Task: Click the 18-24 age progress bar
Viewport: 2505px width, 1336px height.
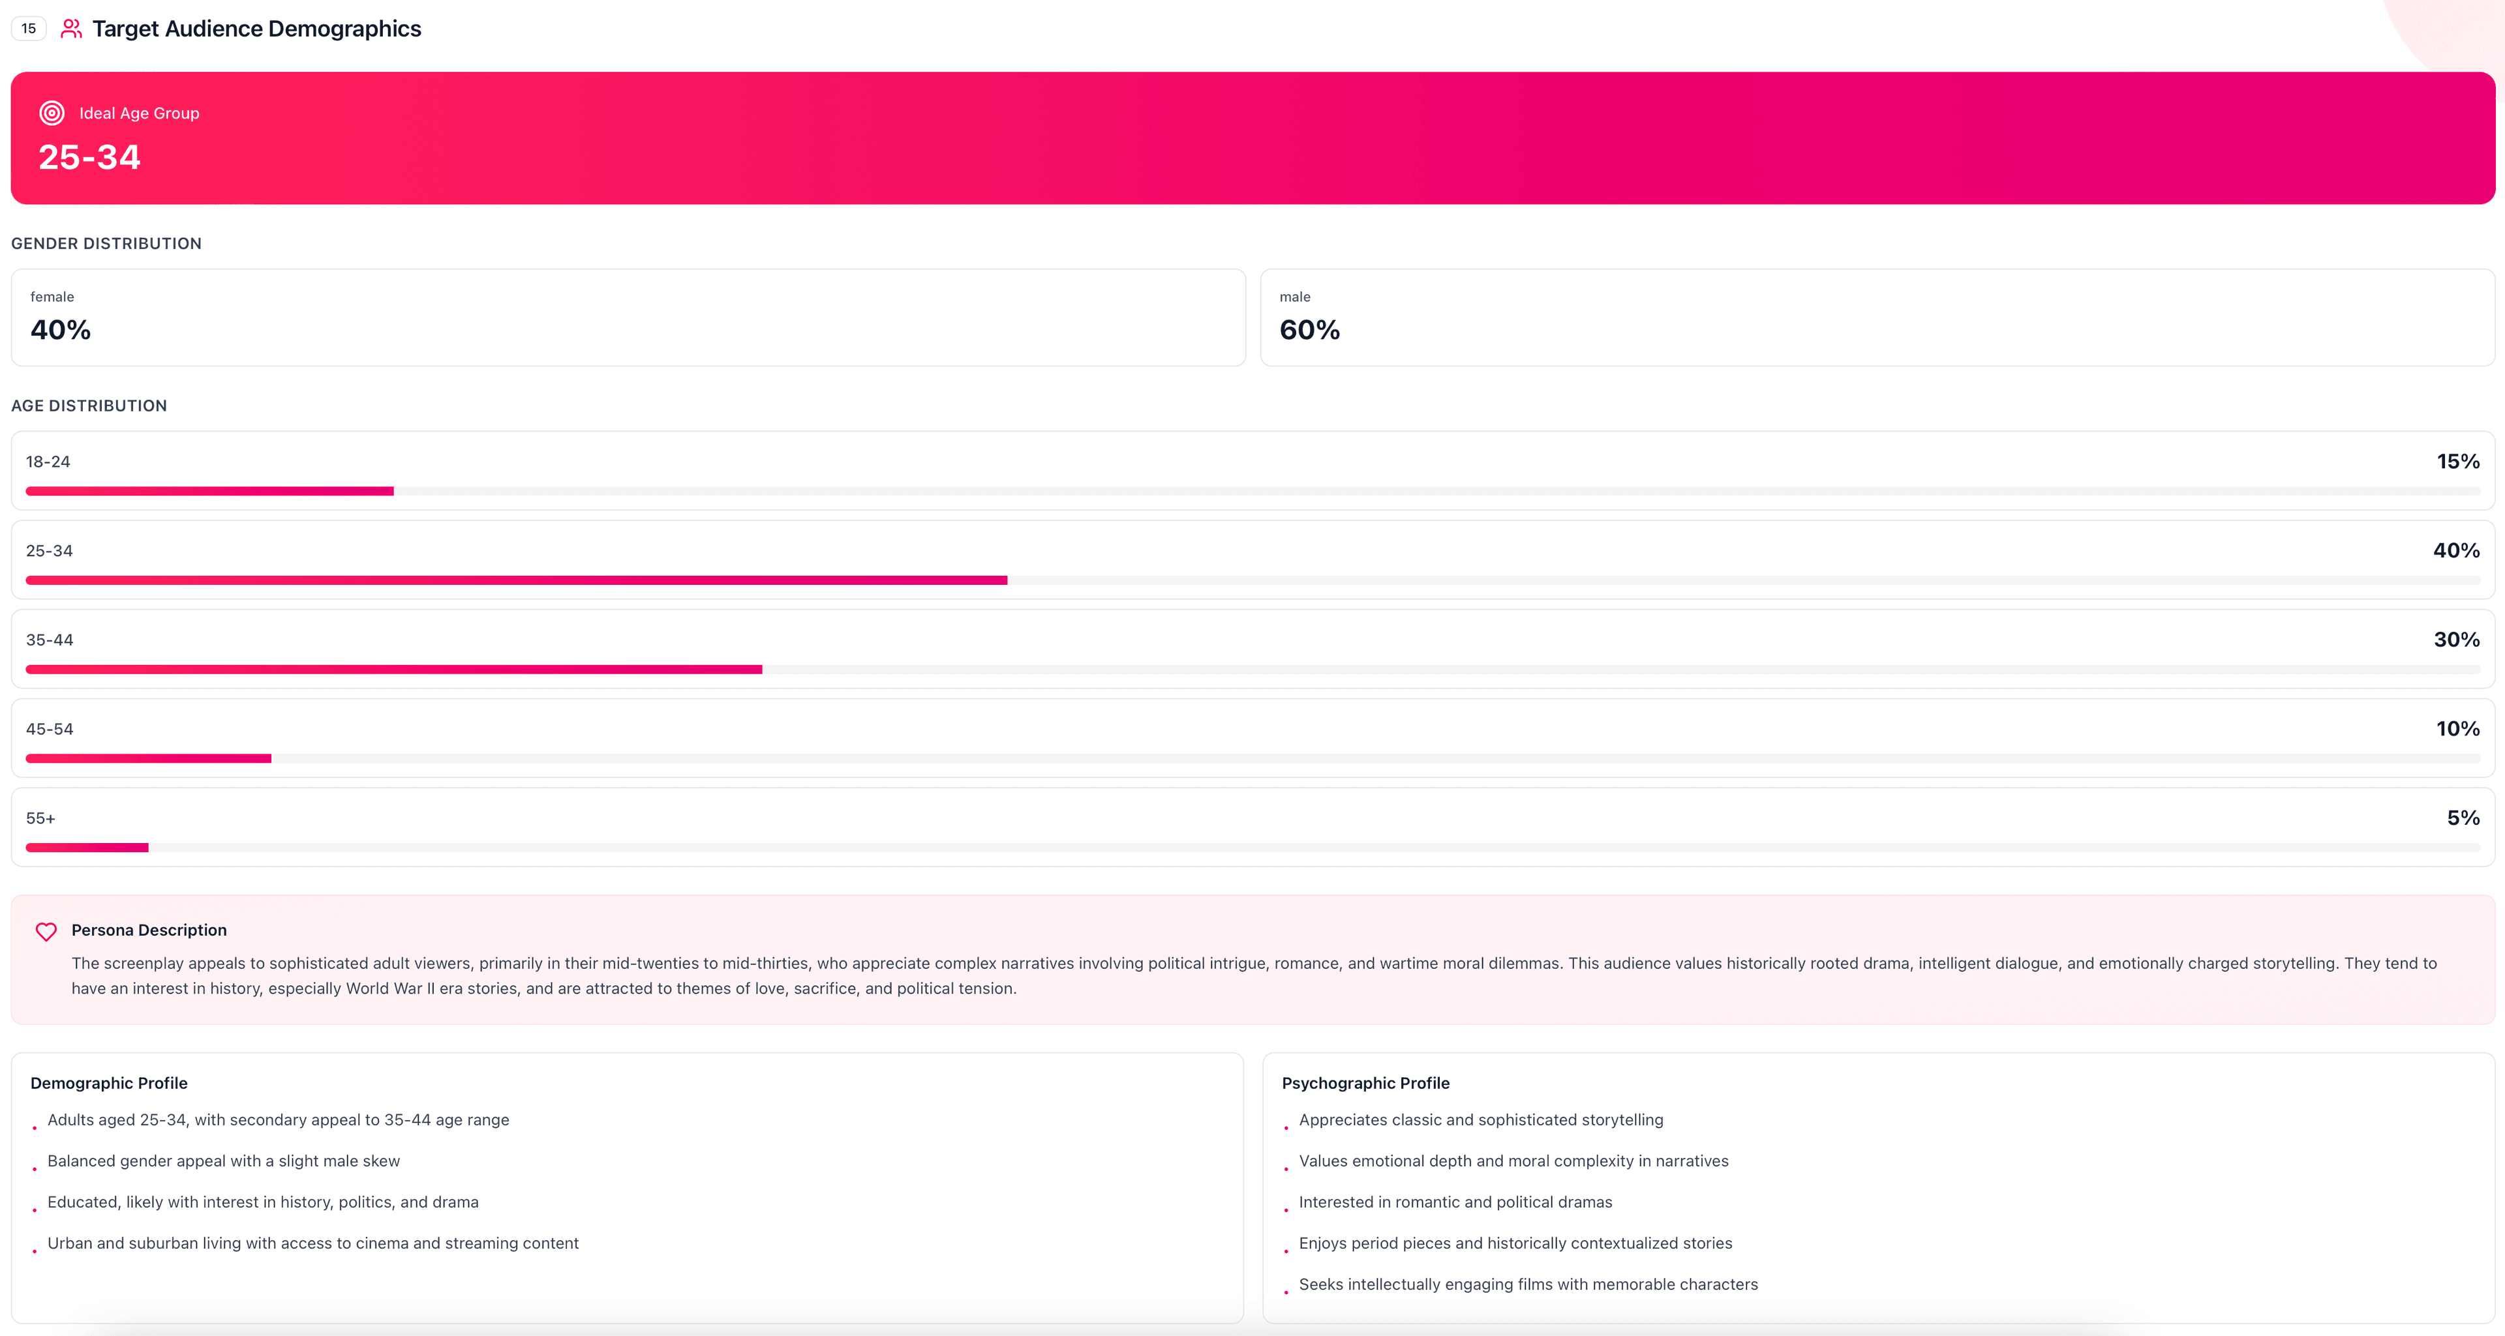Action: (x=1252, y=492)
